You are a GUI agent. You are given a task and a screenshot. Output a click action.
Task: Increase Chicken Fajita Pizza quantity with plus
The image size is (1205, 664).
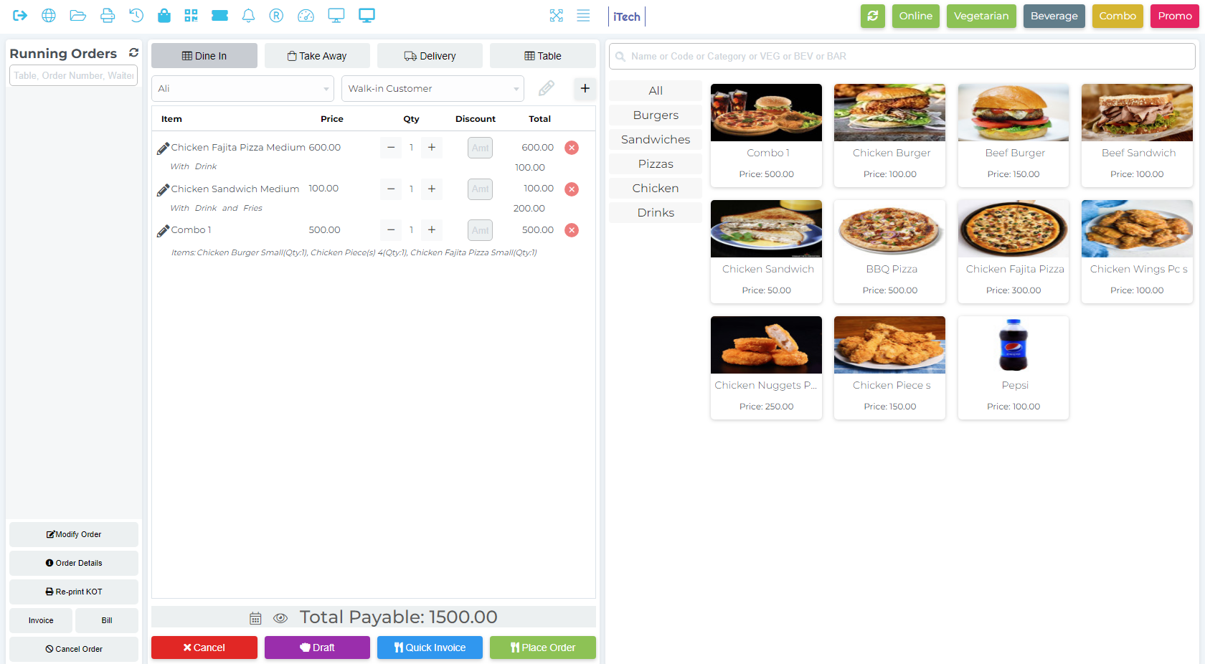(432, 148)
